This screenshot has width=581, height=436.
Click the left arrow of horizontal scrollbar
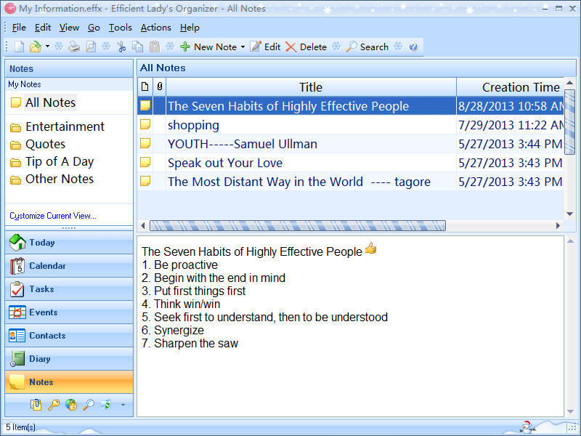143,226
